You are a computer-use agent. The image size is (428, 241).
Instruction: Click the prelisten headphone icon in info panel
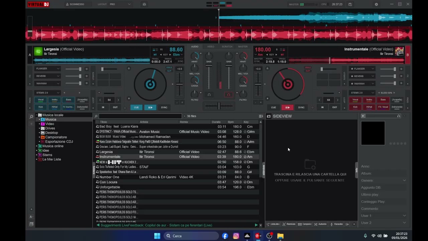(x=399, y=116)
